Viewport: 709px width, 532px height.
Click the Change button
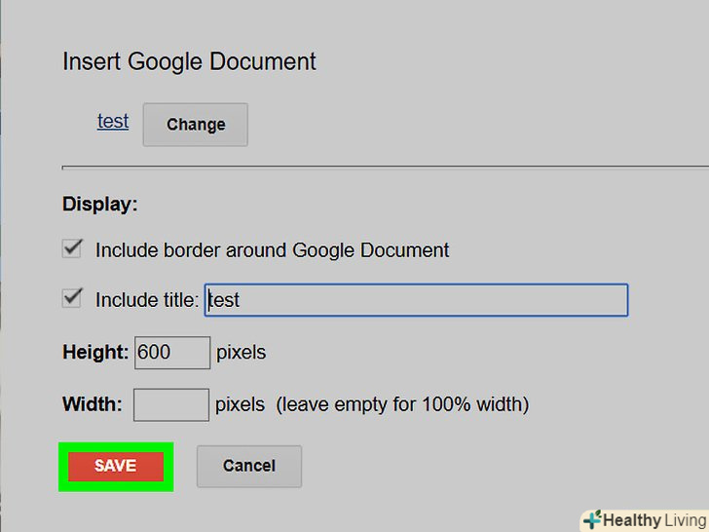tap(195, 125)
